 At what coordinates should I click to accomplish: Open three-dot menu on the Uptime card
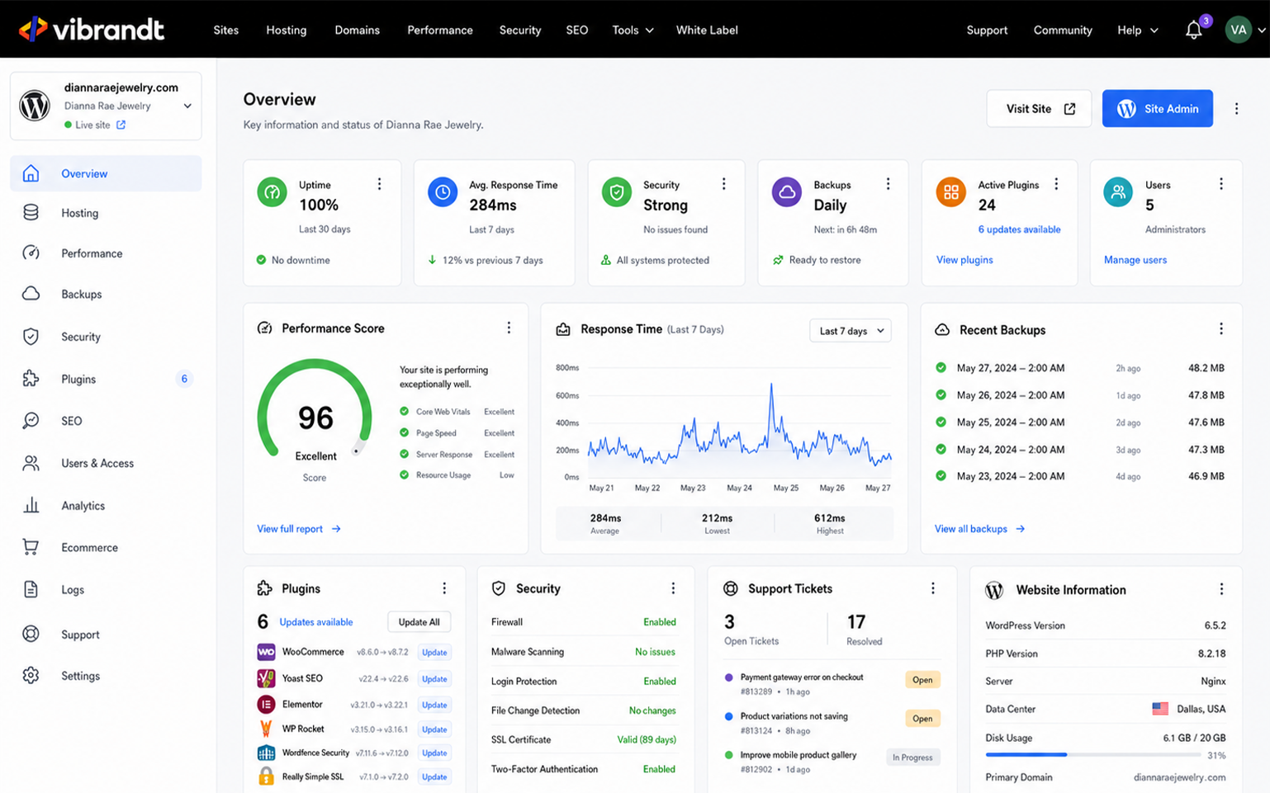(x=379, y=184)
